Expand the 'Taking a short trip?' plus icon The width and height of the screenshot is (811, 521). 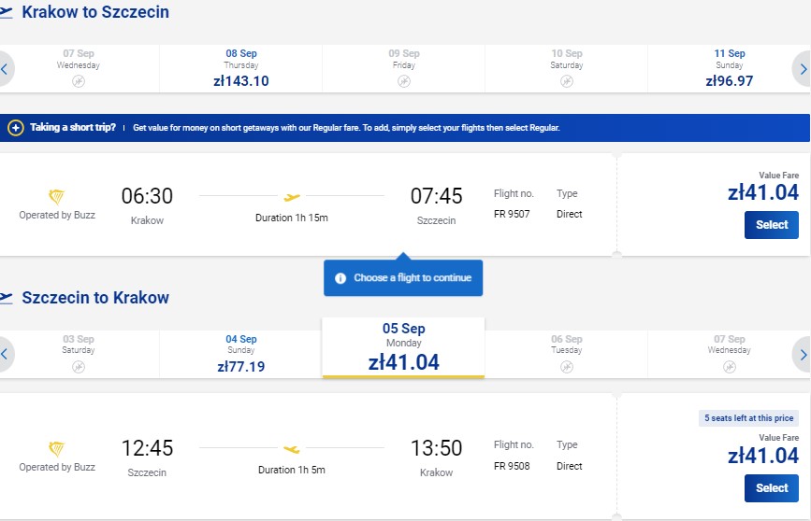[16, 128]
